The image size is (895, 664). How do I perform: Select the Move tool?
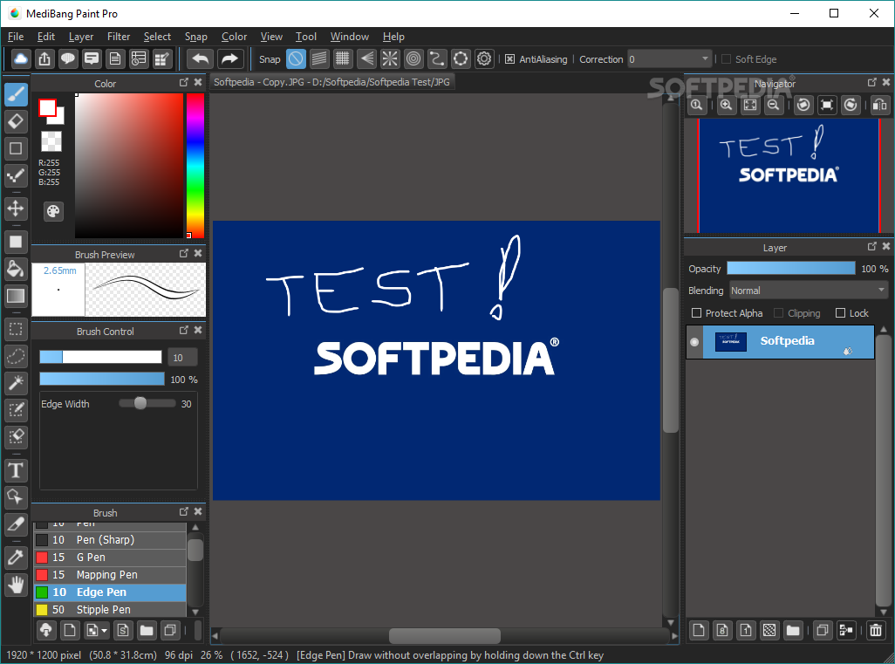point(16,209)
